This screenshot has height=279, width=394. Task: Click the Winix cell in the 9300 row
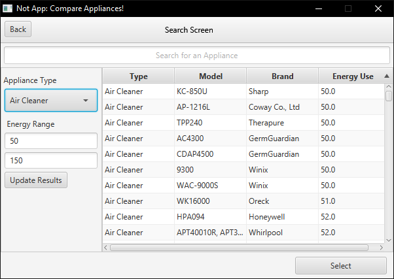tap(283, 170)
